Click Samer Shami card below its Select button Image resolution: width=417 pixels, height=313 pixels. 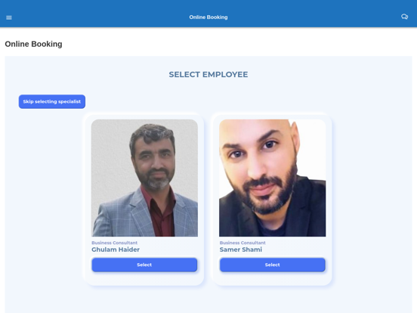coord(272,279)
